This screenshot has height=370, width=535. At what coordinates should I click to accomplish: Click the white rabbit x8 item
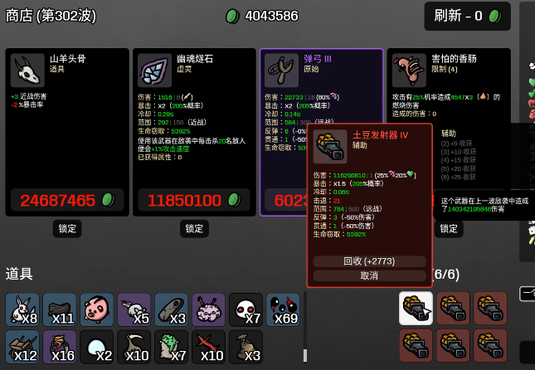click(22, 309)
